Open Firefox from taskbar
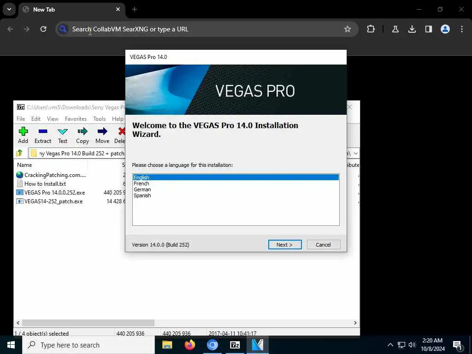This screenshot has height=354, width=472. [189, 345]
